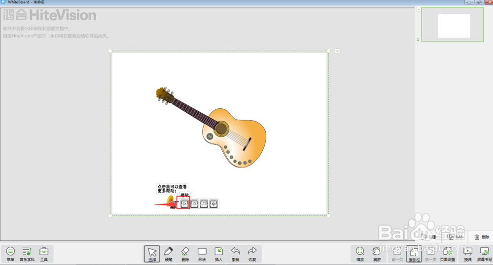Redo the action with 恢复
This screenshot has width=493, height=265.
[x=252, y=254]
